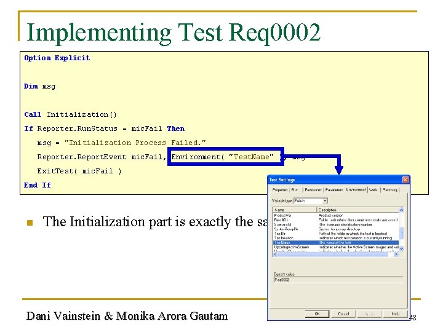Screen dimensions: 443x332
Task: Select the TestDir variable row
Action: point(336,234)
